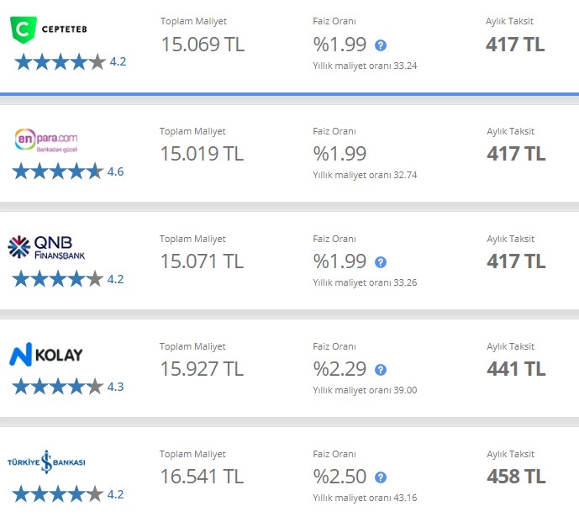
Task: Click the 441 TL monthly installment
Action: [x=516, y=369]
